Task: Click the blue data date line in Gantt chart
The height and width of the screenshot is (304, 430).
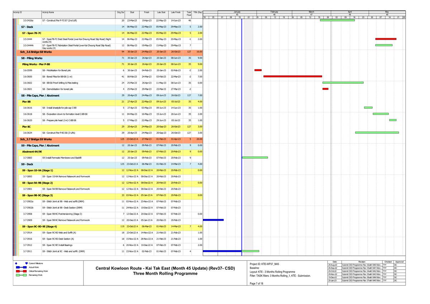Action: [x=242, y=107]
